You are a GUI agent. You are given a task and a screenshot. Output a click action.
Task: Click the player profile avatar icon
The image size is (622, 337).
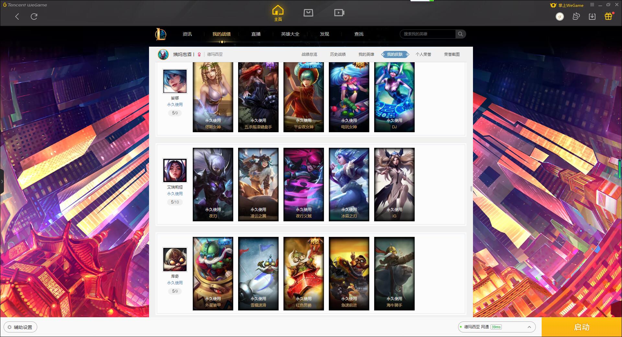point(163,54)
